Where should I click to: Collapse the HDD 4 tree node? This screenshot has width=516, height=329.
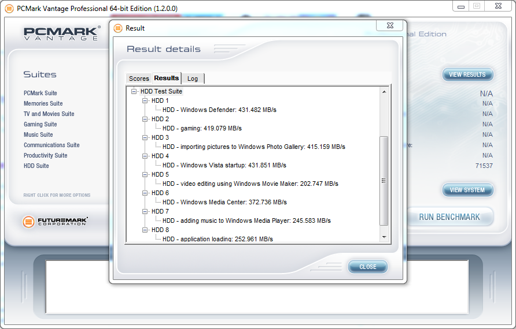pyautogui.click(x=145, y=156)
